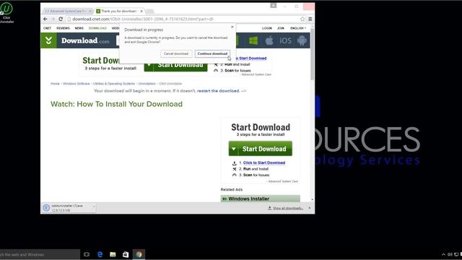Select the Apple Mac platform icon

point(269,40)
